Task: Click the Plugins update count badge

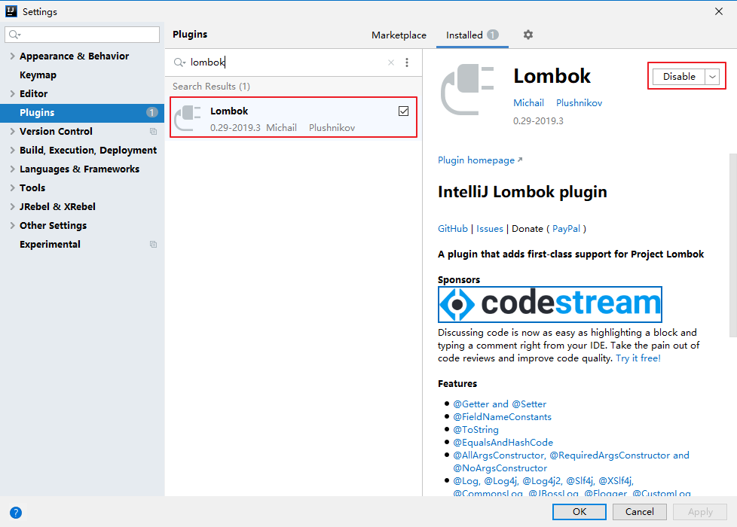Action: coord(151,112)
